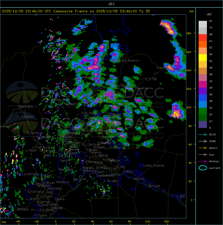Click the cyan 50YD arrow in legend
Image resolution: width=223 pixels, height=225 pixels.
click(203, 134)
